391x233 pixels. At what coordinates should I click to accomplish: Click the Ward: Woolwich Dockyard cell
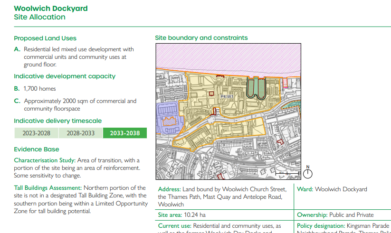coord(332,189)
